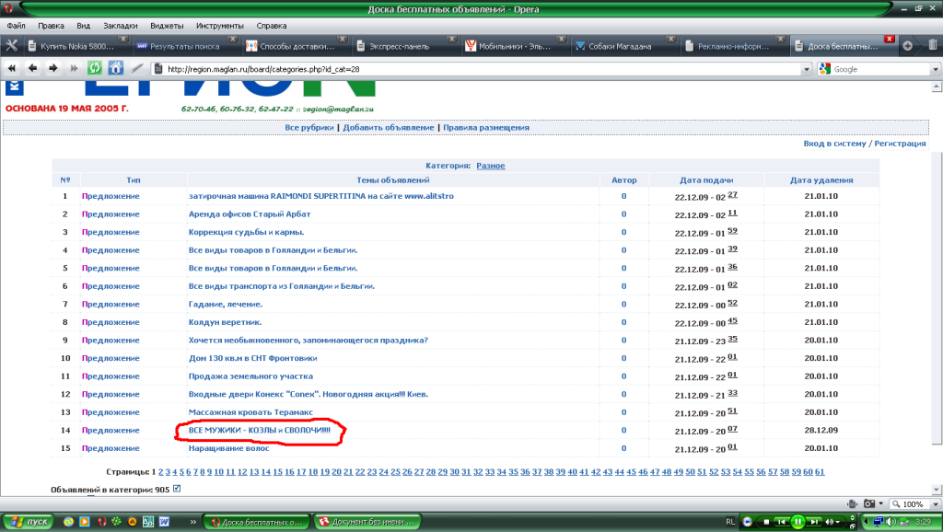Toggle checkbox next to 'Объявлений в категории'
The width and height of the screenshot is (943, 532).
(x=177, y=488)
